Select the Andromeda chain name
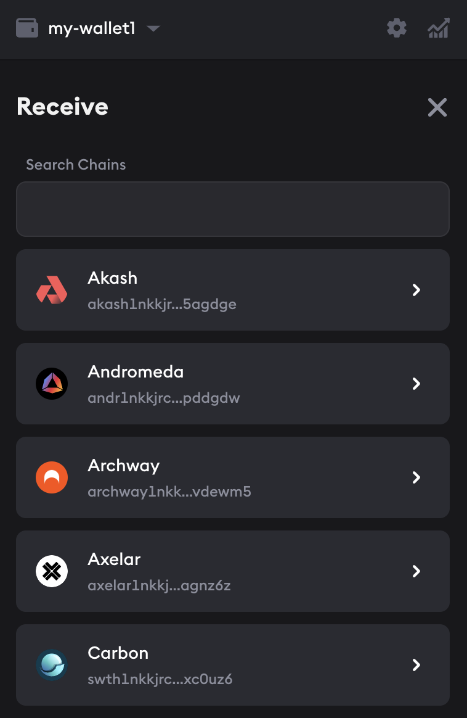The width and height of the screenshot is (467, 718). pos(136,372)
